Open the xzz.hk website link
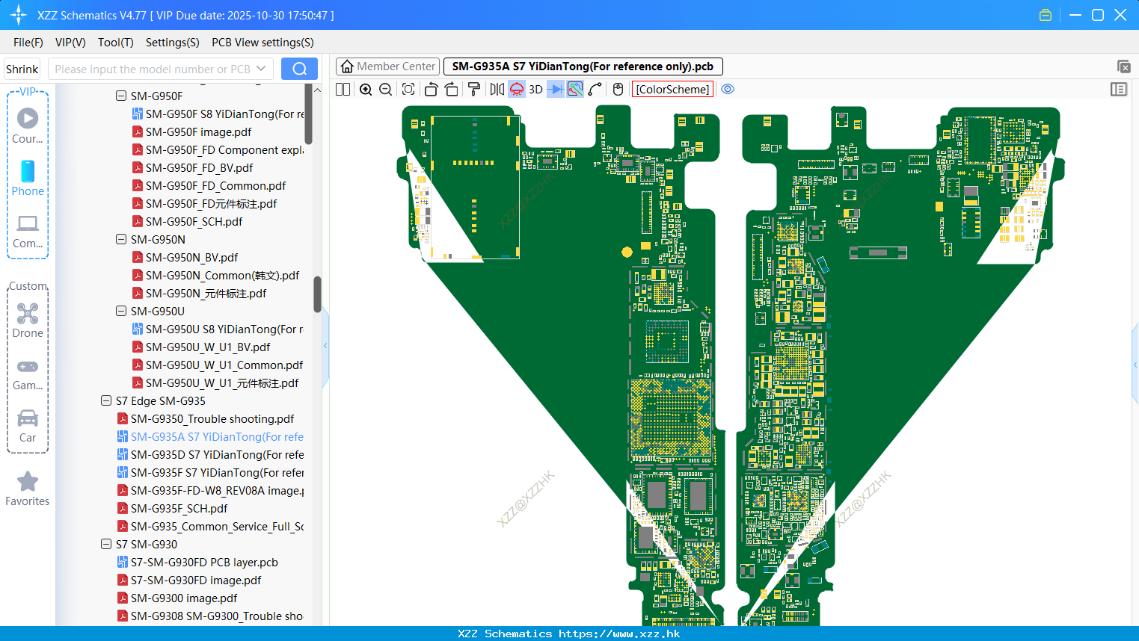 (x=619, y=634)
